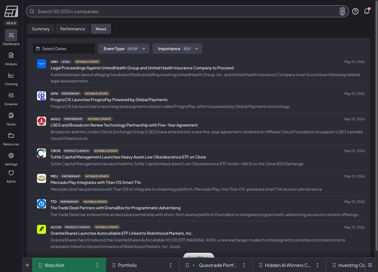Click the HOOD company logo

(41, 229)
